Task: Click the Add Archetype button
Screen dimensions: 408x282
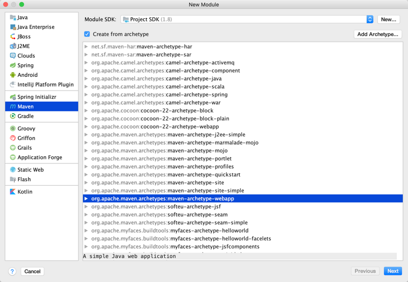Action: (378, 34)
